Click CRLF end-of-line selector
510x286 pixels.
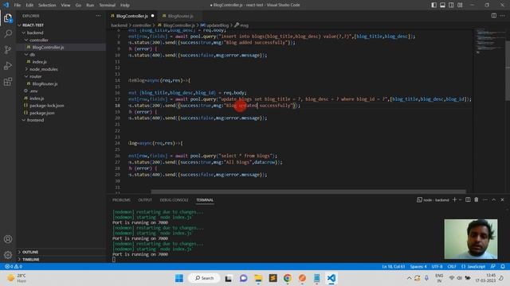(452, 266)
